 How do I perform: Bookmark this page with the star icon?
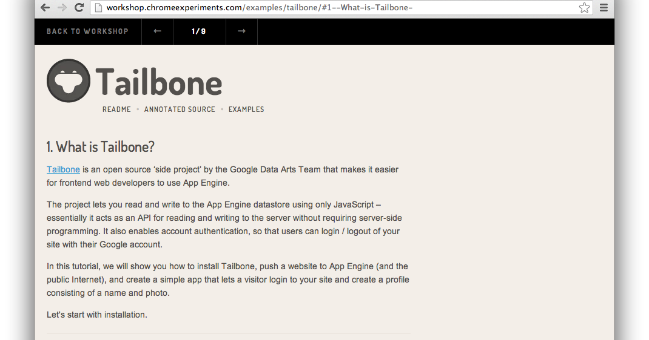584,7
